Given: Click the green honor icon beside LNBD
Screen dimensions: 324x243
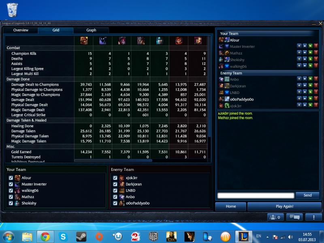Looking at the screenshot, I should 310,92.
